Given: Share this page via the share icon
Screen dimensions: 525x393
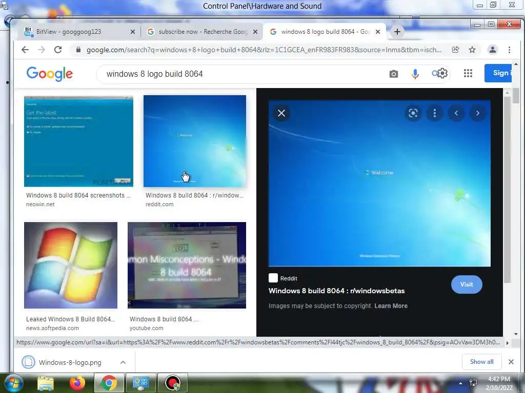Looking at the screenshot, I should click(455, 50).
